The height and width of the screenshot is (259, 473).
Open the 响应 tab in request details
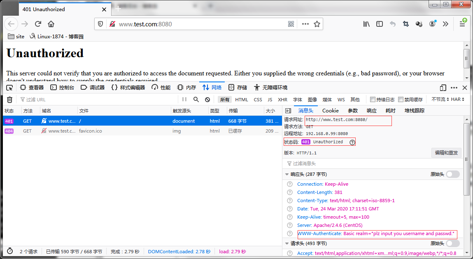click(x=372, y=111)
